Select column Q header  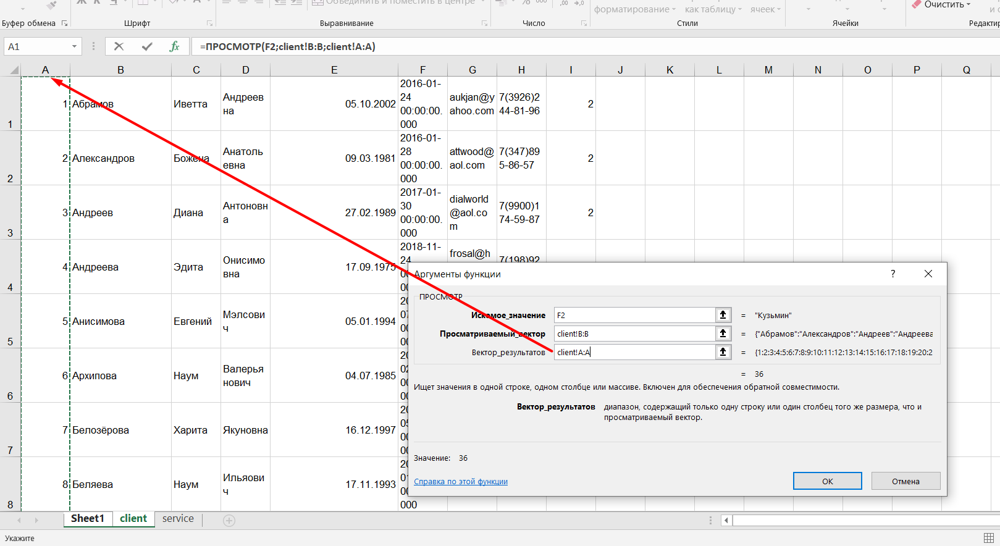pos(967,70)
